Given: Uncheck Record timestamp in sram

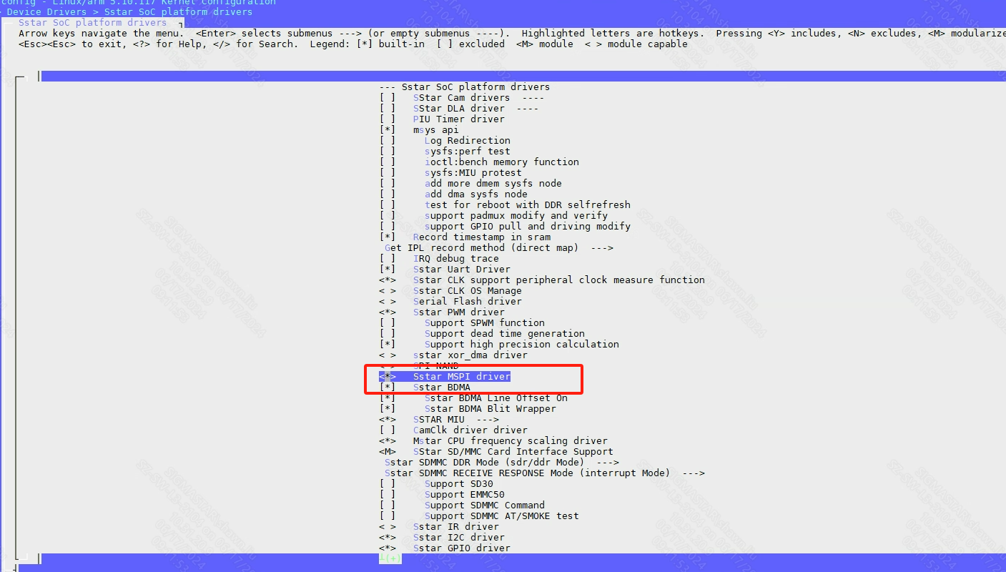Looking at the screenshot, I should point(387,237).
